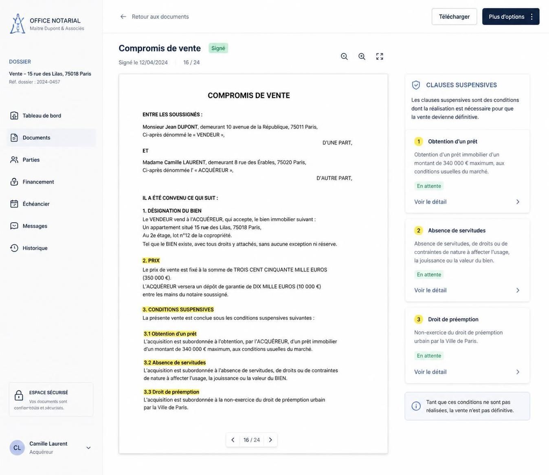Click the Signé status badge

(218, 48)
